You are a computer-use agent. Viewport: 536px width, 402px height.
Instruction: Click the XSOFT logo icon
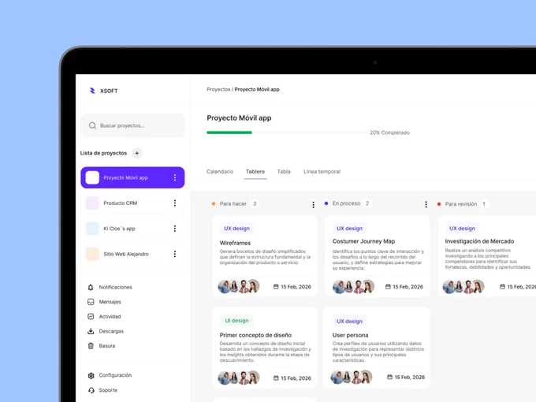click(92, 91)
